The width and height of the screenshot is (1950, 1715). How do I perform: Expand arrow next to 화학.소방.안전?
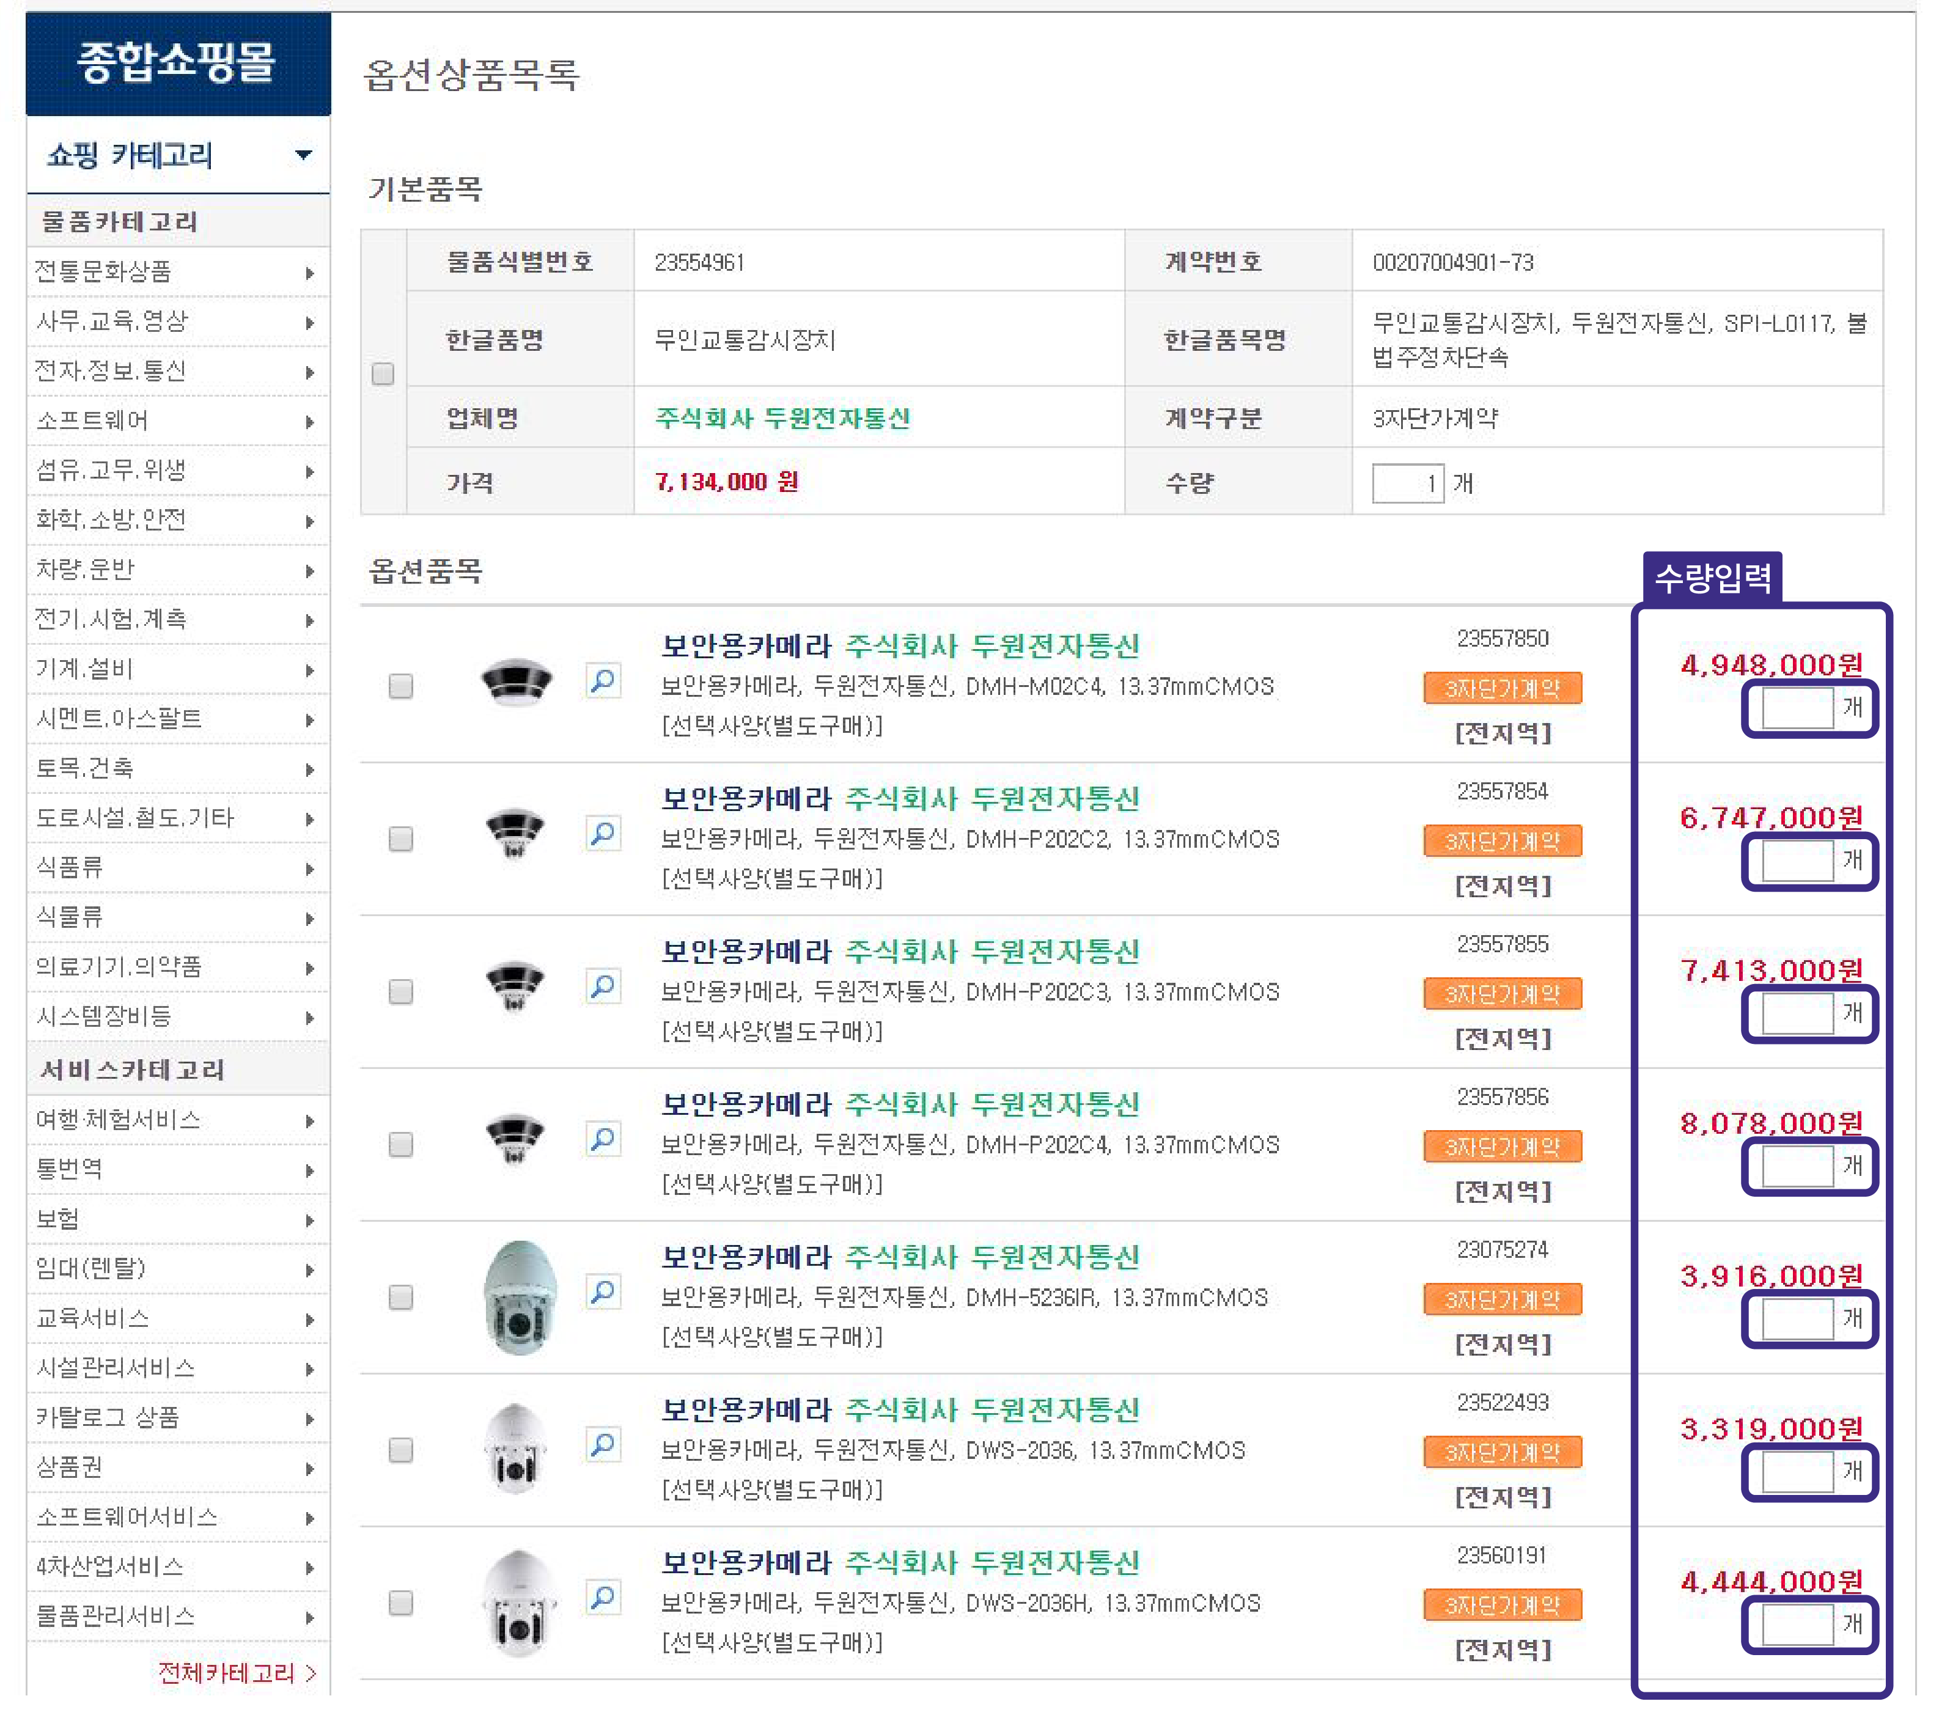(x=310, y=522)
